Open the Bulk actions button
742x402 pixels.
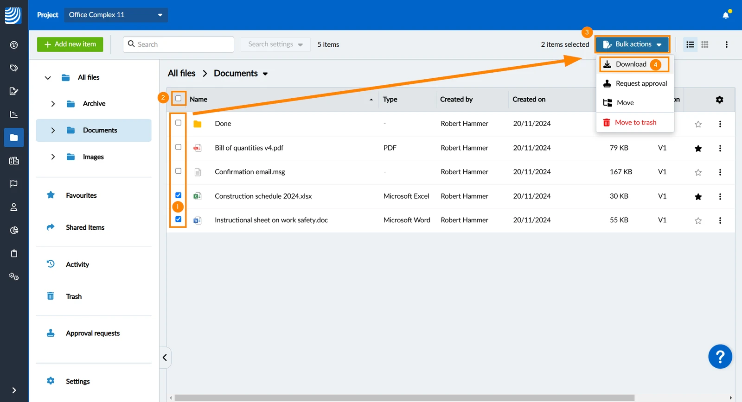(x=633, y=44)
